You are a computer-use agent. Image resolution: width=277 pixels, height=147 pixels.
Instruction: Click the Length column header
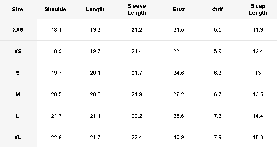(x=95, y=9)
